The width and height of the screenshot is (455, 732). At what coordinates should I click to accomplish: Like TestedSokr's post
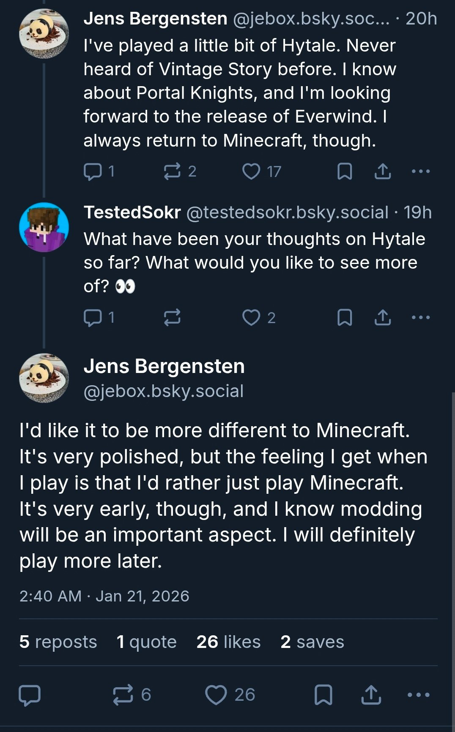click(x=251, y=318)
